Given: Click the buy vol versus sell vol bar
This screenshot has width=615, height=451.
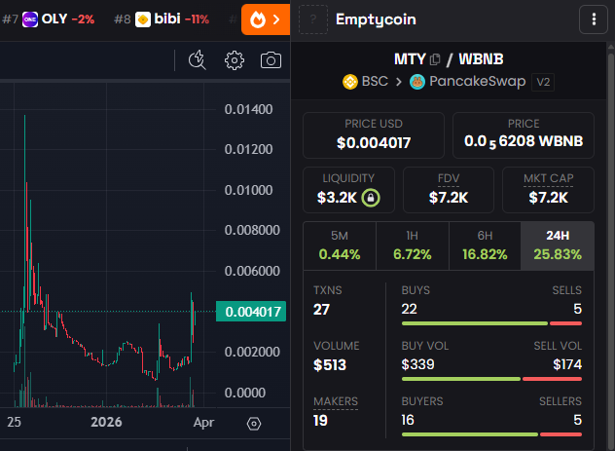Looking at the screenshot, I should click(491, 379).
